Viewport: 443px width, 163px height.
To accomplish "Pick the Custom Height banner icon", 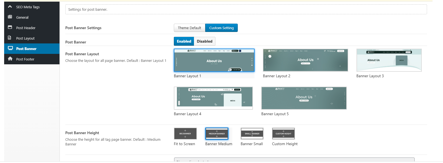I will tap(283, 134).
